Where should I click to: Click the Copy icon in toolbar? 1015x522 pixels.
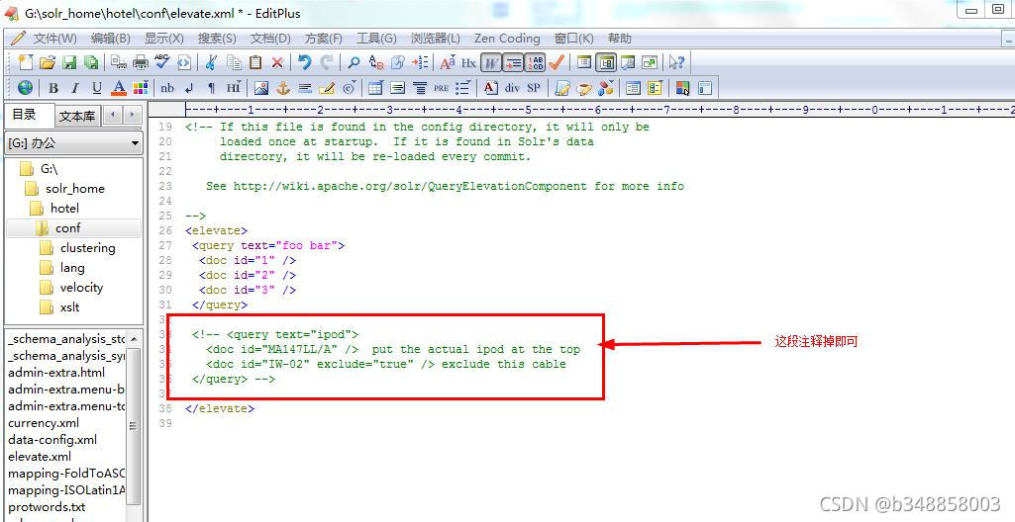[234, 62]
